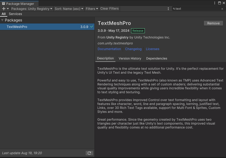Open window kebab menu near maximize
Viewport: 226px width, 158px height.
(215, 3)
